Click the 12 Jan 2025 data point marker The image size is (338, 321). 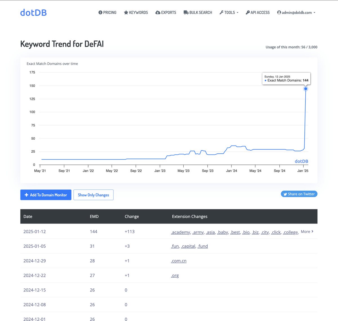tap(306, 89)
